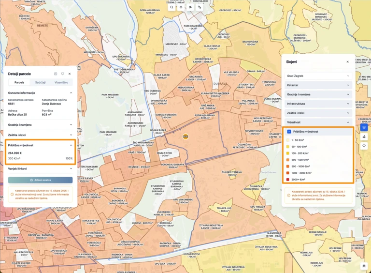Click the add icon in Detalji parcele header
The width and height of the screenshot is (371, 273).
tap(56, 74)
